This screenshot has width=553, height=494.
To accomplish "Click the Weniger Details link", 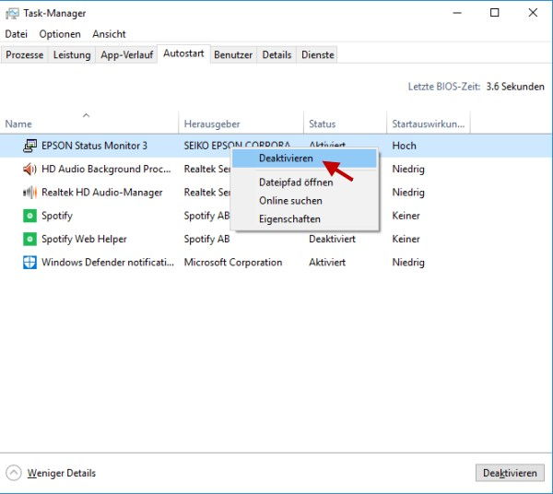I will pyautogui.click(x=62, y=473).
